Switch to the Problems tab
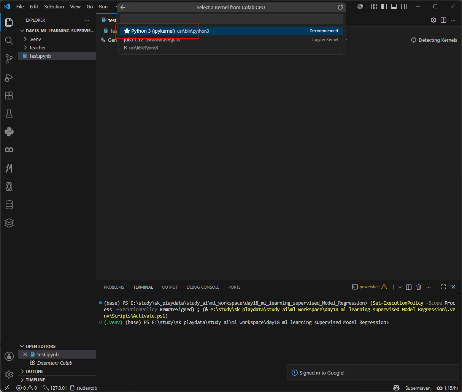This screenshot has height=392, width=462. point(114,287)
